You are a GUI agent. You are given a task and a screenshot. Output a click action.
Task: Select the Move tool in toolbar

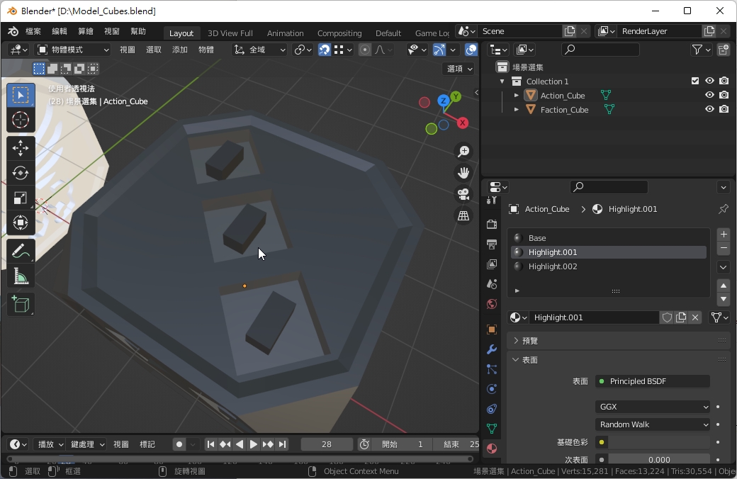point(21,148)
